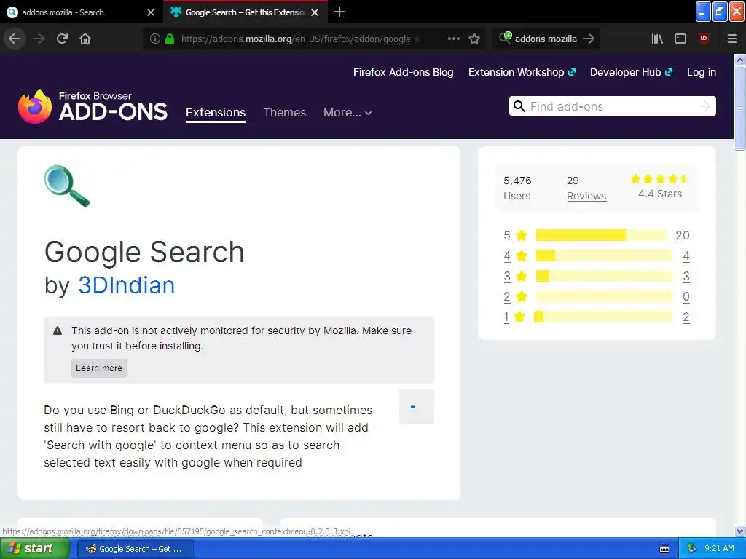Open the Library bookshelf icon
Screen dimensions: 746x559
point(657,39)
